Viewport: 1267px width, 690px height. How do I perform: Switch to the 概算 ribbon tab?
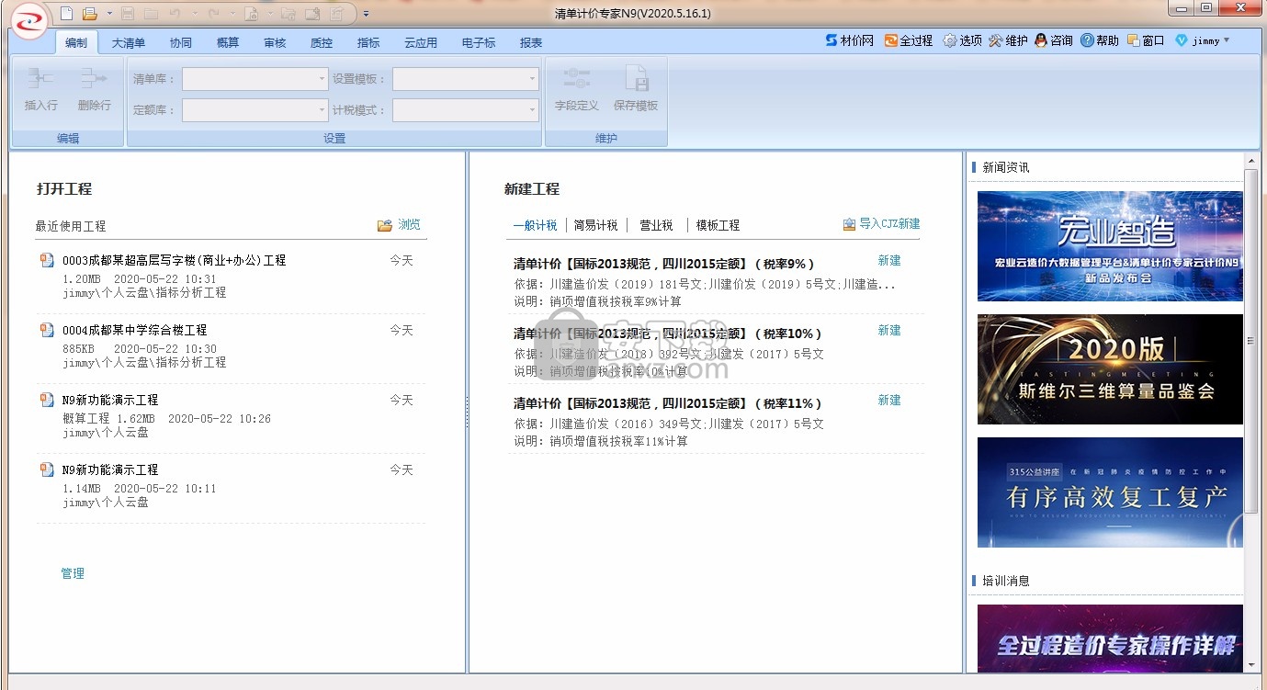point(228,42)
